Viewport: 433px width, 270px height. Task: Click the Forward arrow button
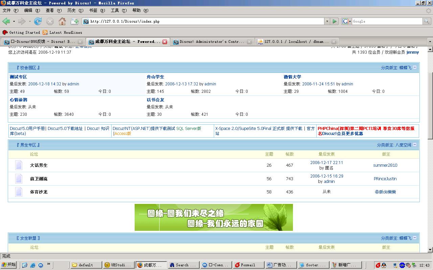[x=22, y=21]
